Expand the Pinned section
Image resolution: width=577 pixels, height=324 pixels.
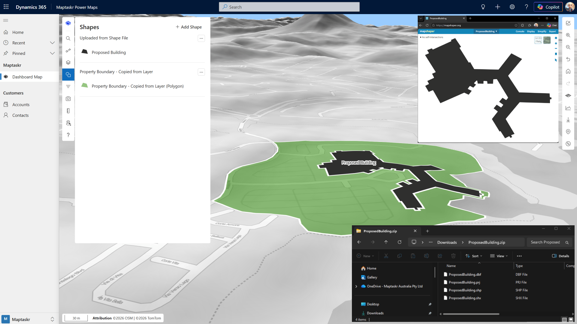(x=52, y=53)
